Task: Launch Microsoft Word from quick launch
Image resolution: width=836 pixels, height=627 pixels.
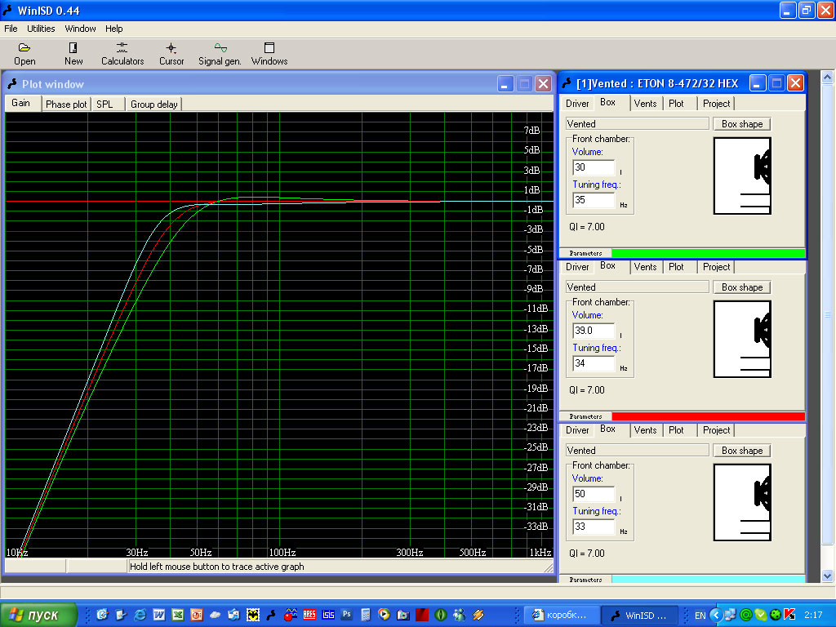Action: [x=159, y=615]
